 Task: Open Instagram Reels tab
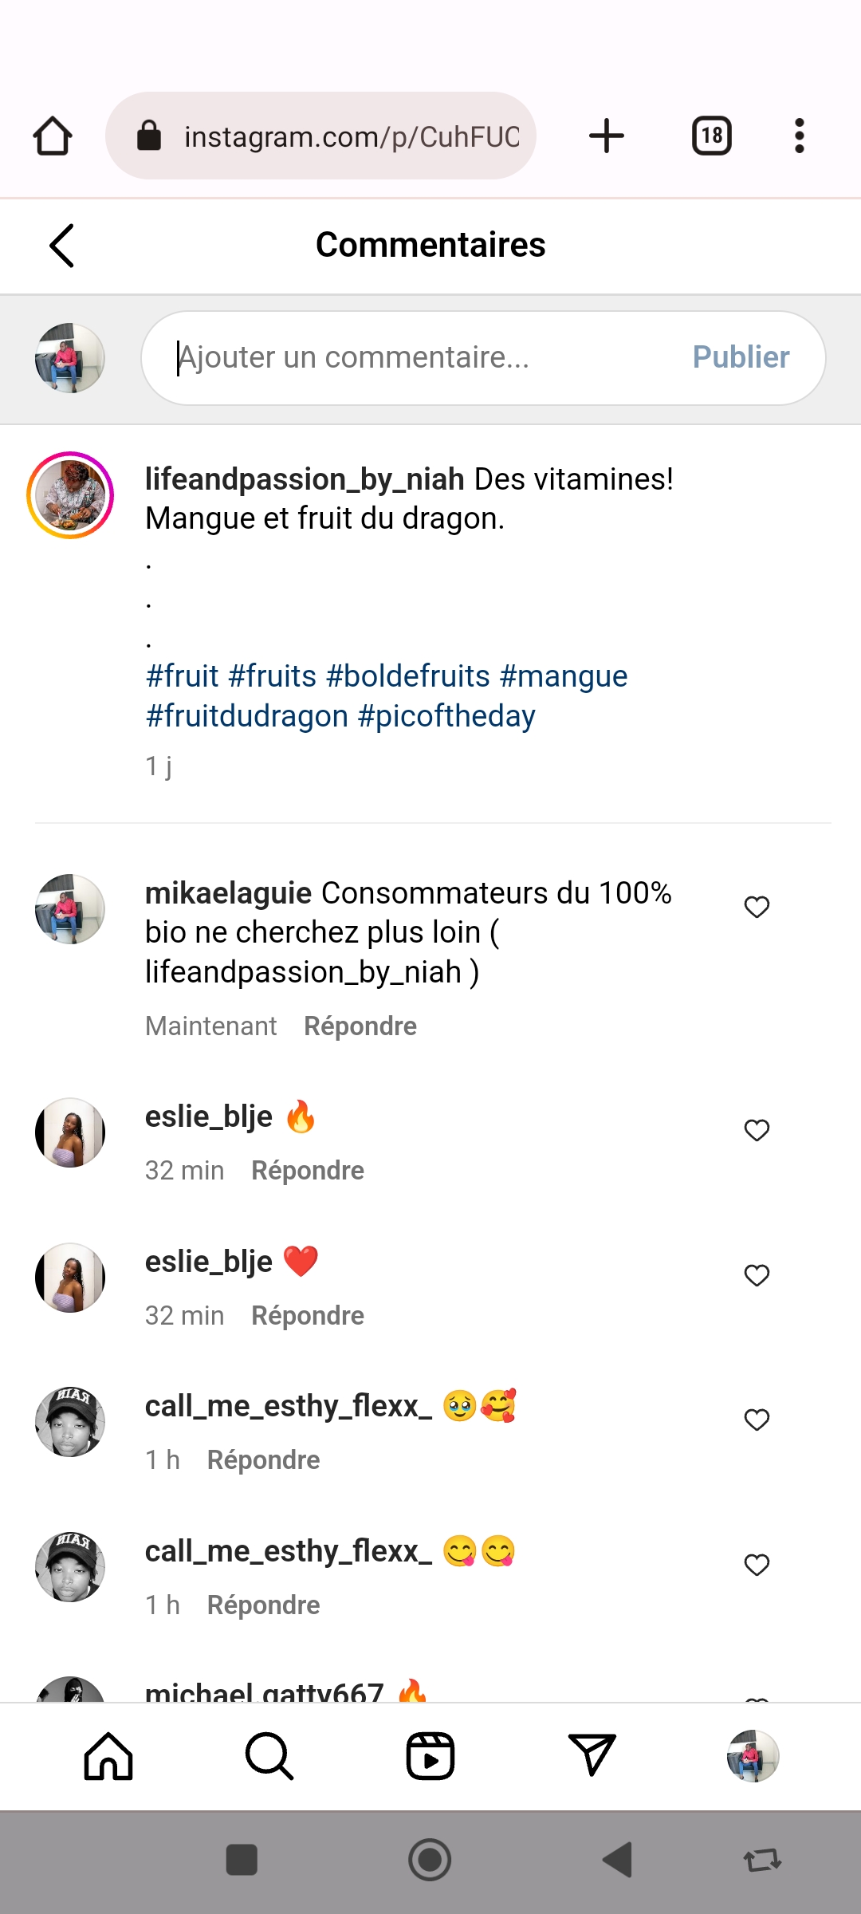pyautogui.click(x=431, y=1756)
